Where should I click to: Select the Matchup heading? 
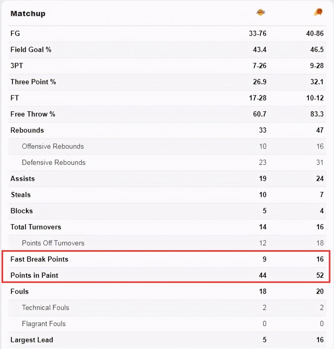coord(28,14)
